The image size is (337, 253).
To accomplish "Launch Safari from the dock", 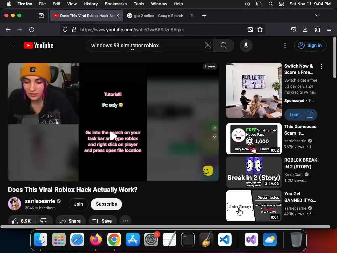I will coord(77,239).
